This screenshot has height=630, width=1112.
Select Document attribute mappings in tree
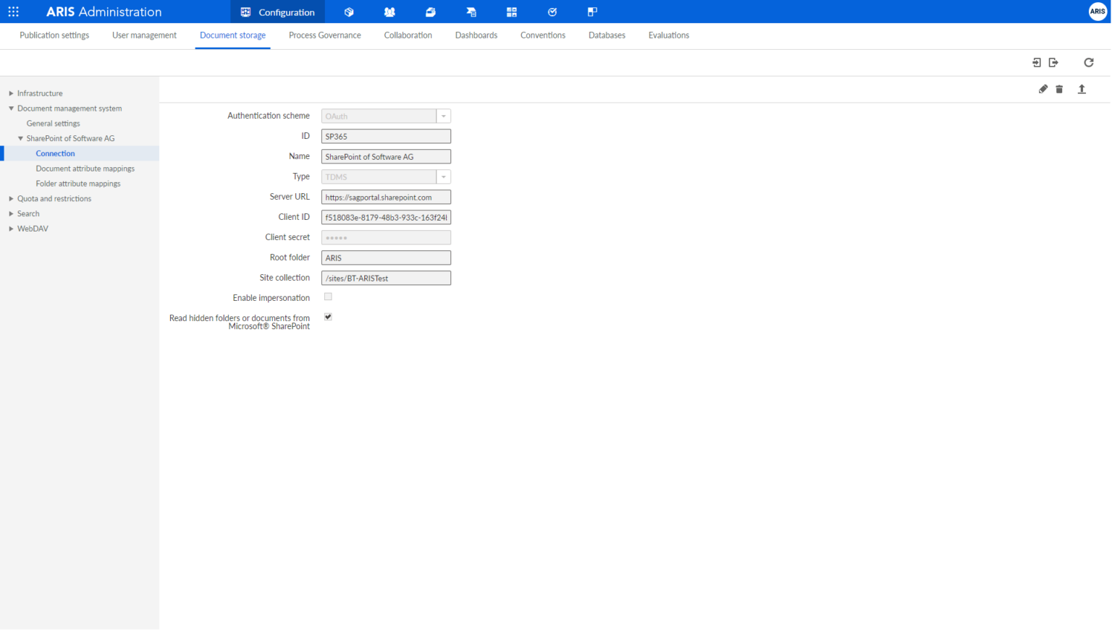coord(85,169)
